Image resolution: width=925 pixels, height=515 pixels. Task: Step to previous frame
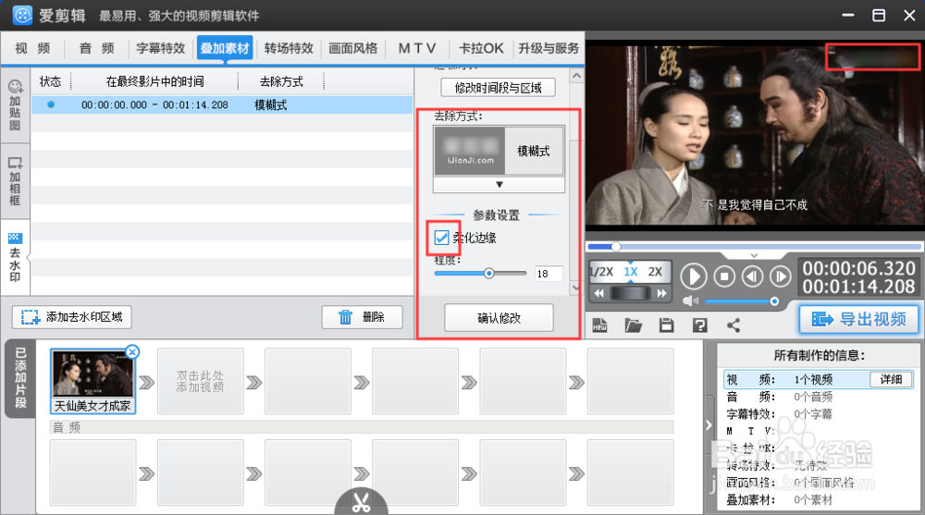point(752,276)
